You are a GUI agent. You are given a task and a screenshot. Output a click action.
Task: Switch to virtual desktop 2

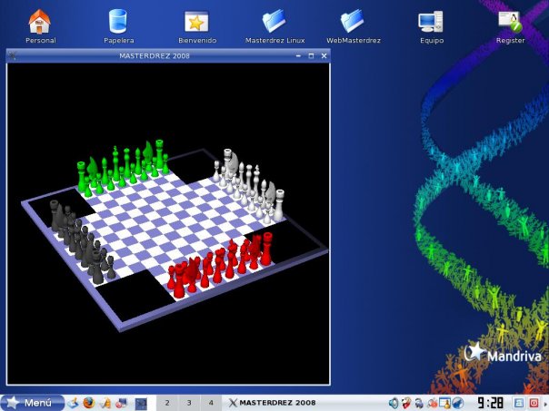coord(167,403)
